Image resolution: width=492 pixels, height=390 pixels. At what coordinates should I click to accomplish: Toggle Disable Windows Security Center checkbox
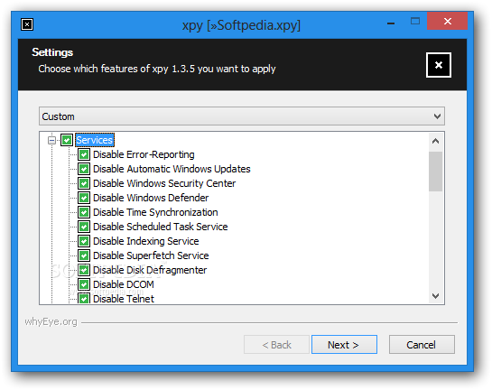[x=84, y=183]
